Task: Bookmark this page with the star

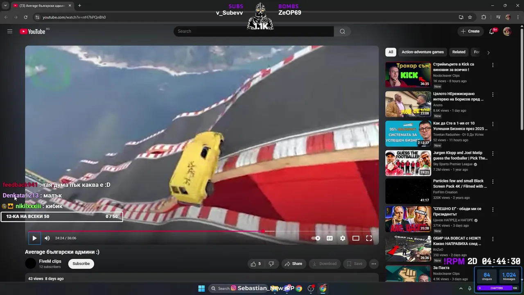Action: pos(470,17)
